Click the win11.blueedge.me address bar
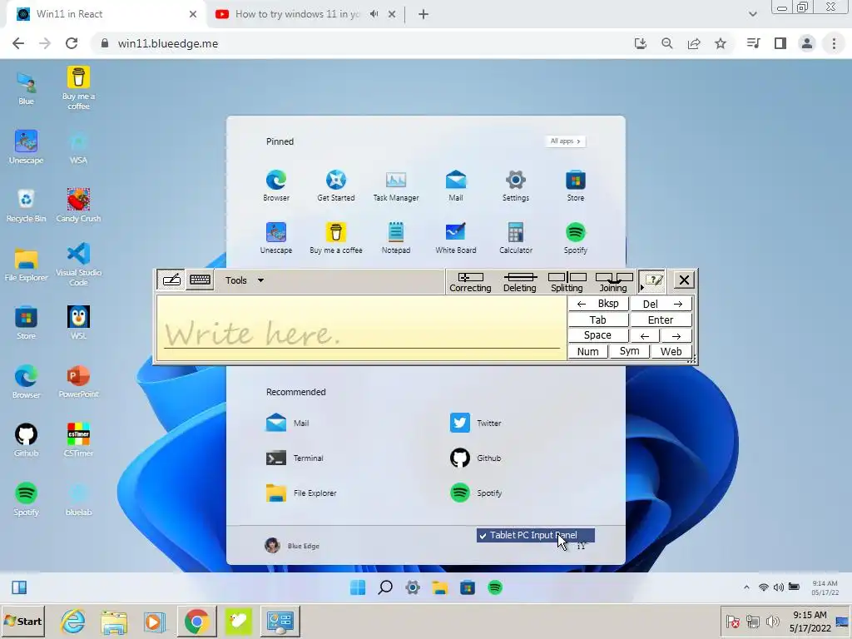The image size is (852, 639). [359, 43]
